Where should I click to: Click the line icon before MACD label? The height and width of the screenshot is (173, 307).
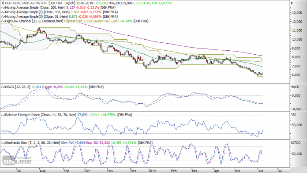point(3,87)
